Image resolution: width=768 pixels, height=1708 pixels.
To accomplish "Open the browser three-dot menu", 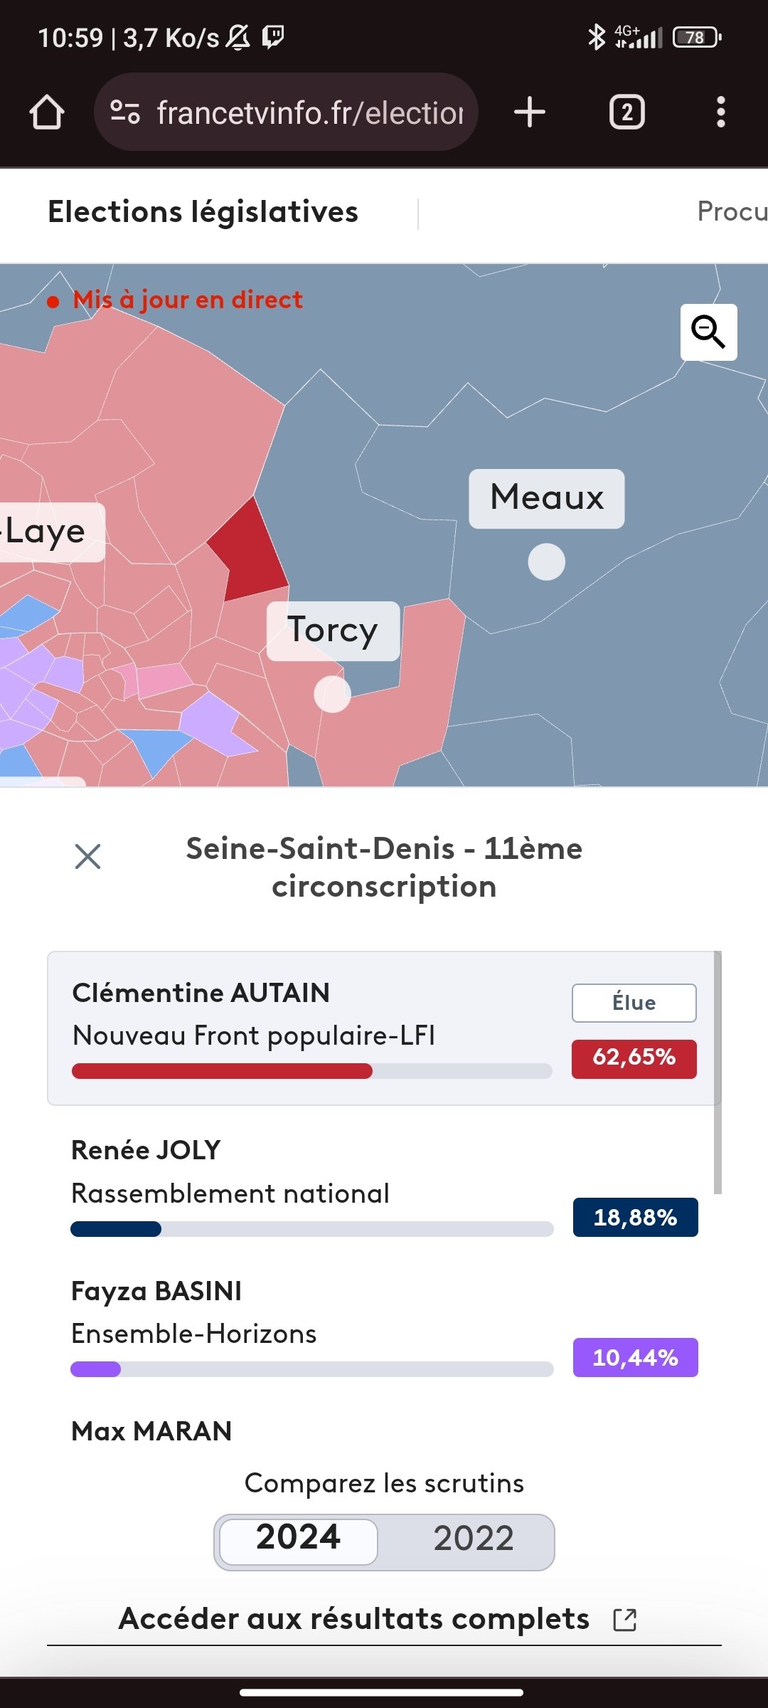I will 721,112.
